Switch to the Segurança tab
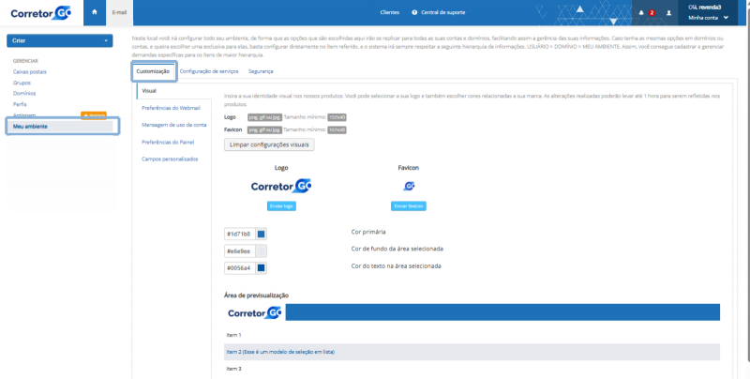The image size is (750, 379). click(261, 71)
